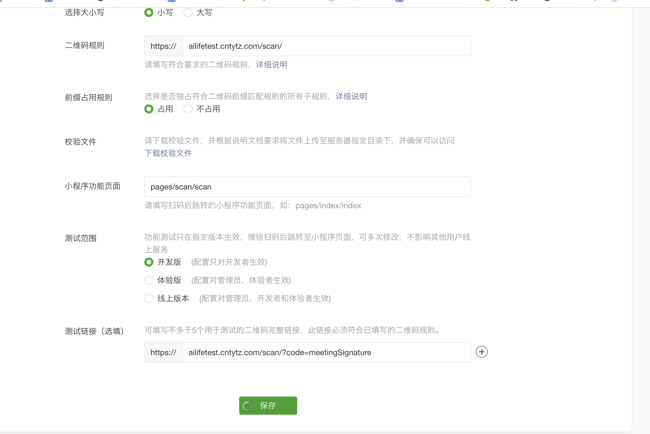Choose the 占用 prefix occupancy option
650x434 pixels.
[x=149, y=109]
